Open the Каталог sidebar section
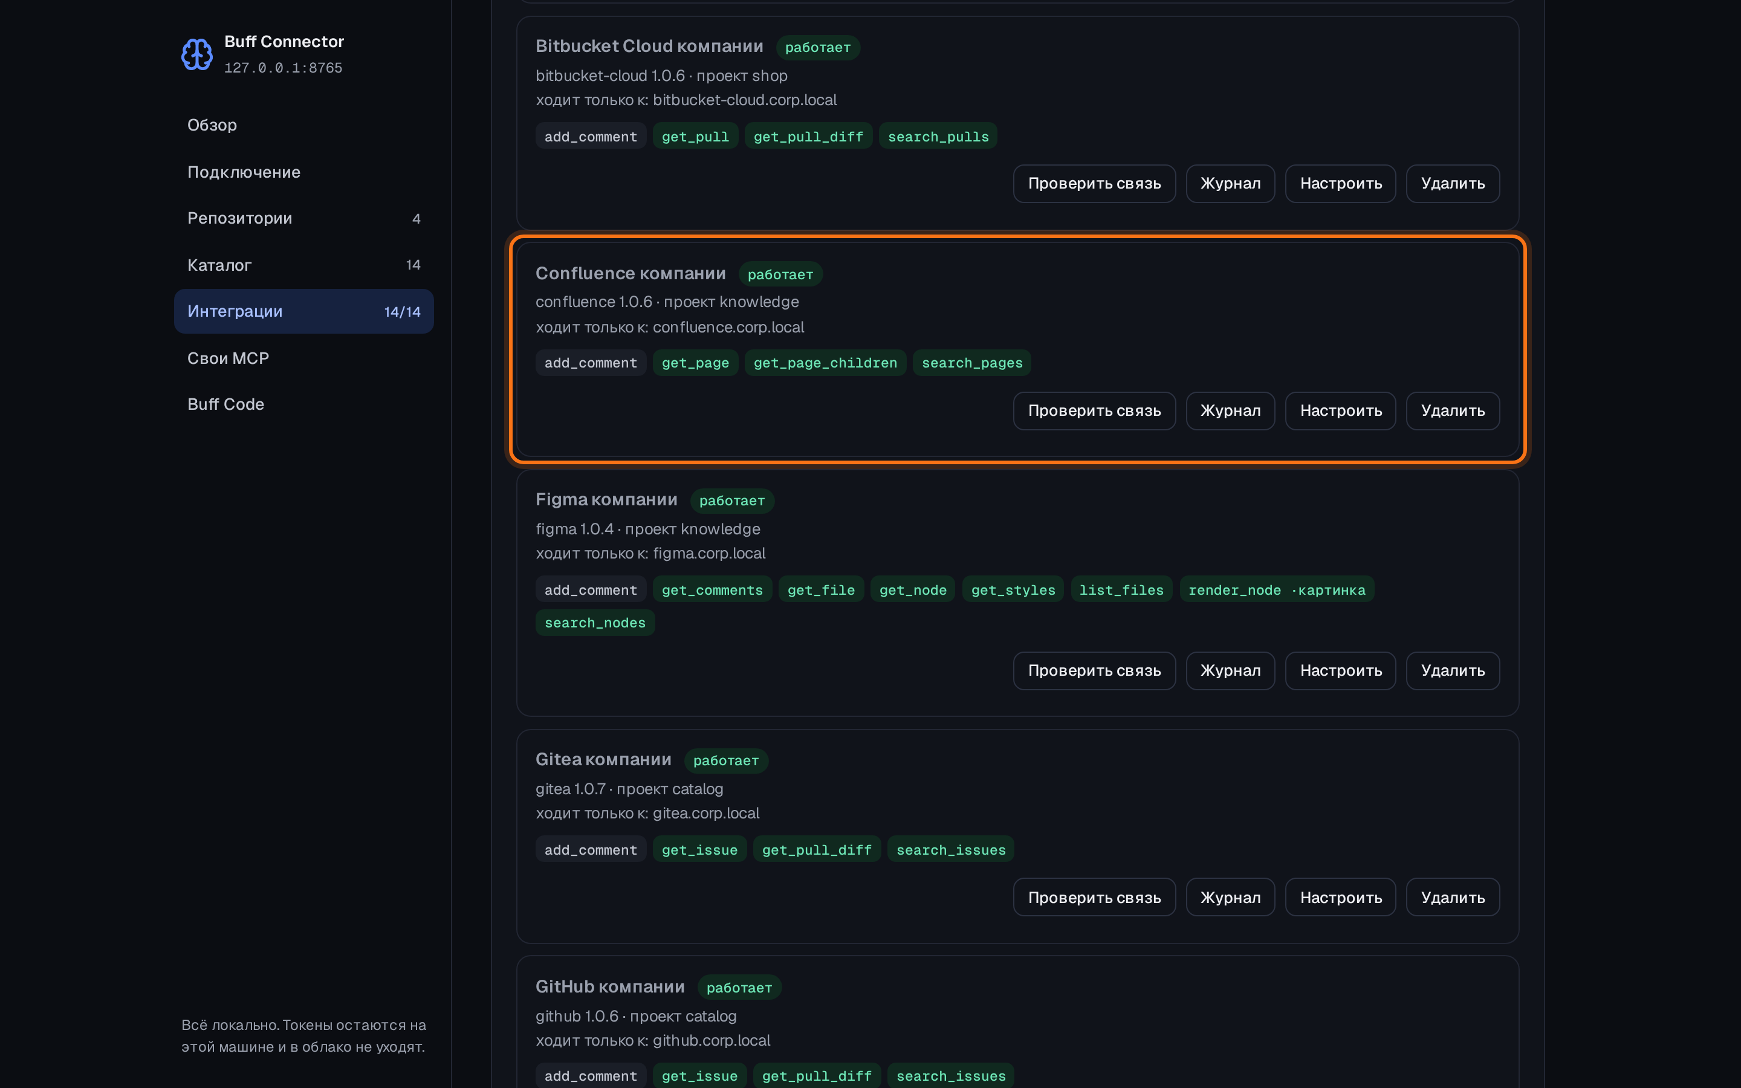 pos(303,265)
